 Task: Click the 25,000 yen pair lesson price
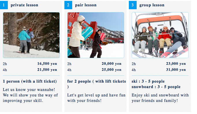click(x=111, y=70)
